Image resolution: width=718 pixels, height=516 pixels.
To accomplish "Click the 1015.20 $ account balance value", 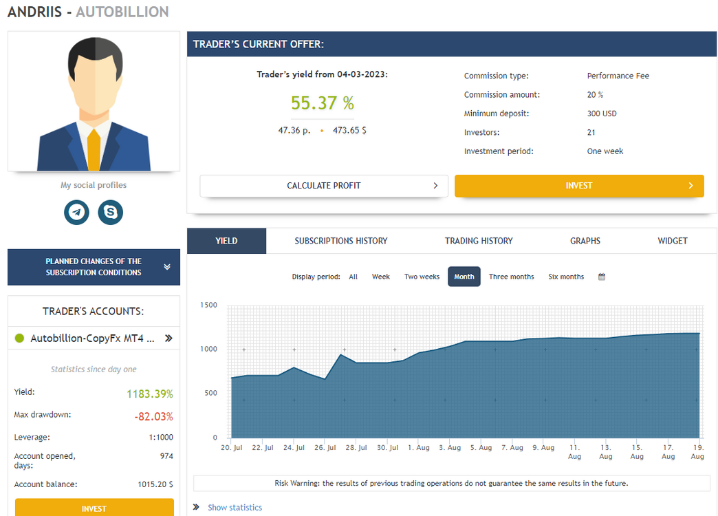I will [x=155, y=484].
